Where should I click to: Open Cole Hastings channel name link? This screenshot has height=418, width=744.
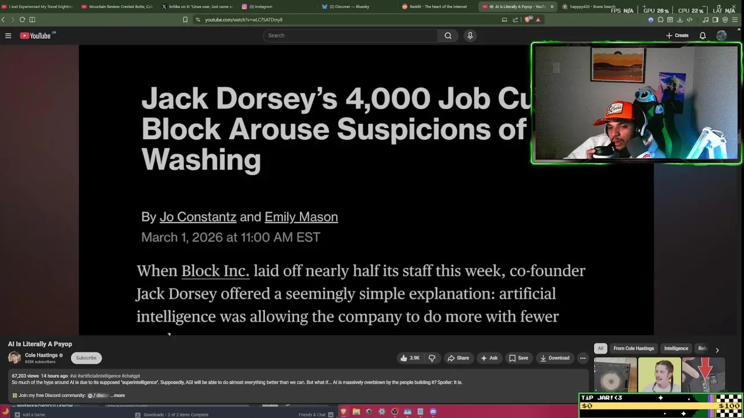click(41, 355)
